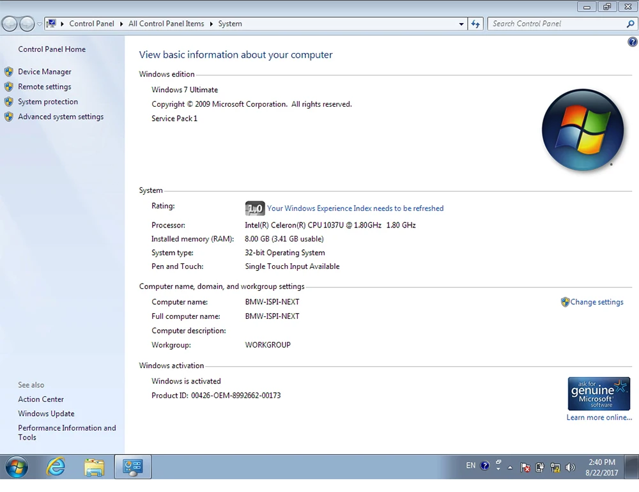Go to Control Panel Home
Image resolution: width=639 pixels, height=492 pixels.
click(x=52, y=49)
